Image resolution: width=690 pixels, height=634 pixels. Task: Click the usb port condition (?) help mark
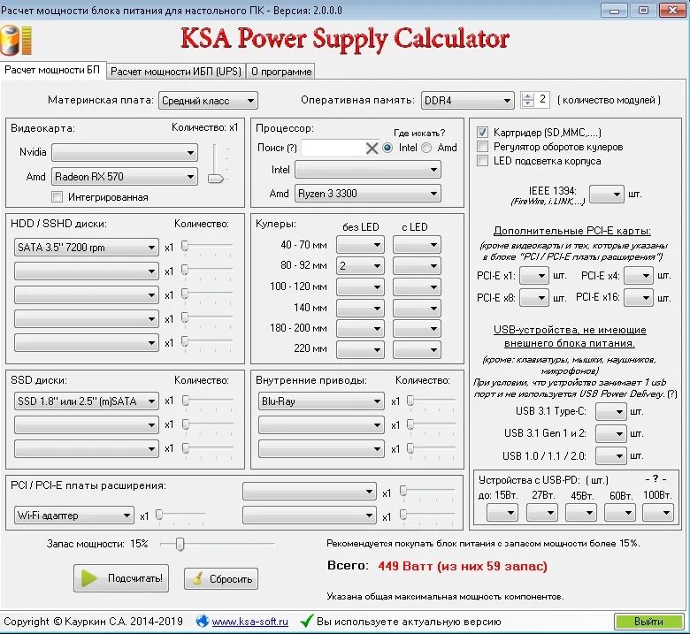(x=672, y=394)
